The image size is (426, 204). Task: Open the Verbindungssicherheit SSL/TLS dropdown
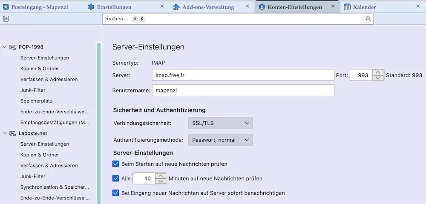(x=220, y=123)
